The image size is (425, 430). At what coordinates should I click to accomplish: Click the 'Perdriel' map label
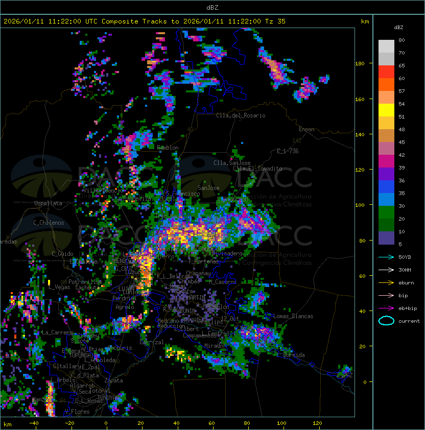coord(124,298)
